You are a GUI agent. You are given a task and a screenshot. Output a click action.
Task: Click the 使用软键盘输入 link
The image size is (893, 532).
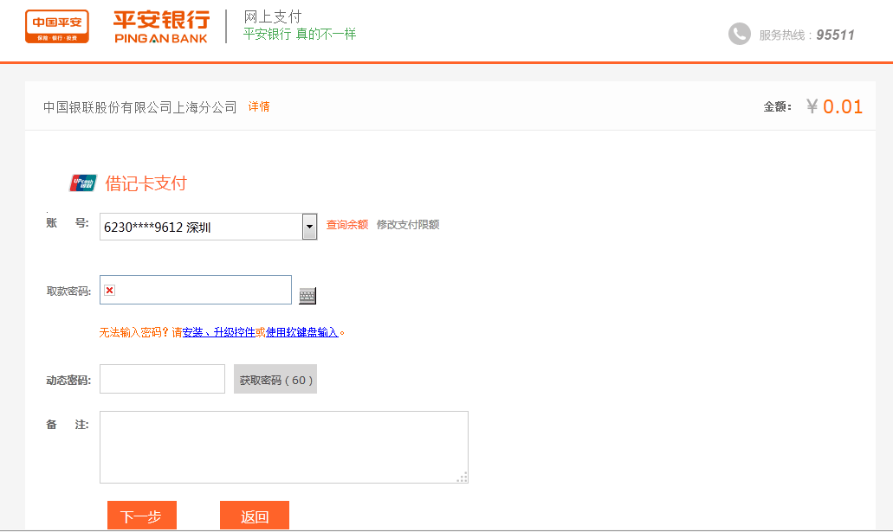(301, 332)
